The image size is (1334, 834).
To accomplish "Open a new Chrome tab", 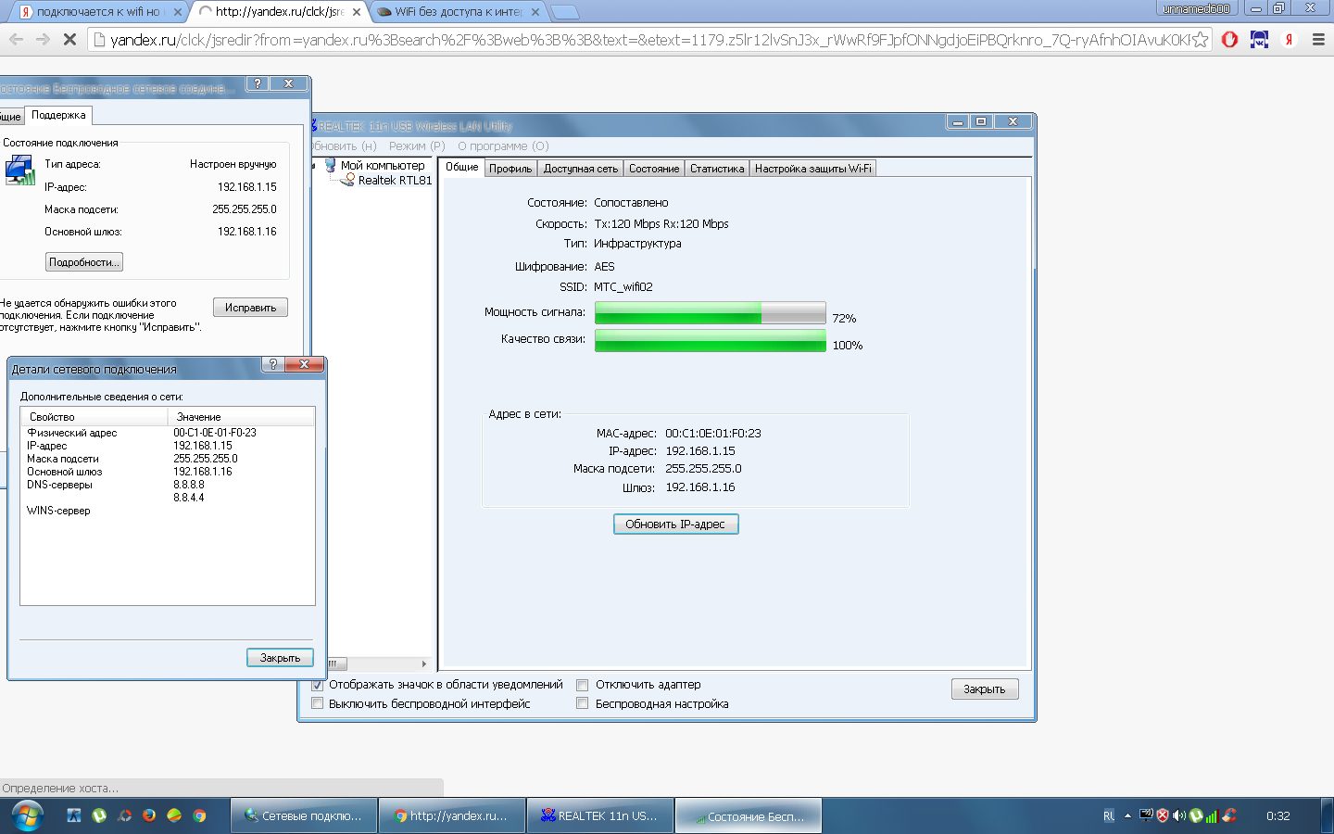I will [565, 12].
